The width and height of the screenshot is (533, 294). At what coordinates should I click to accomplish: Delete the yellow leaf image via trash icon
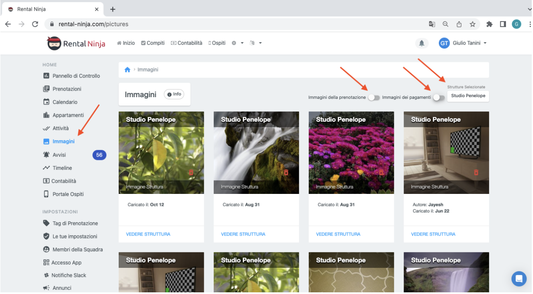coord(191,172)
